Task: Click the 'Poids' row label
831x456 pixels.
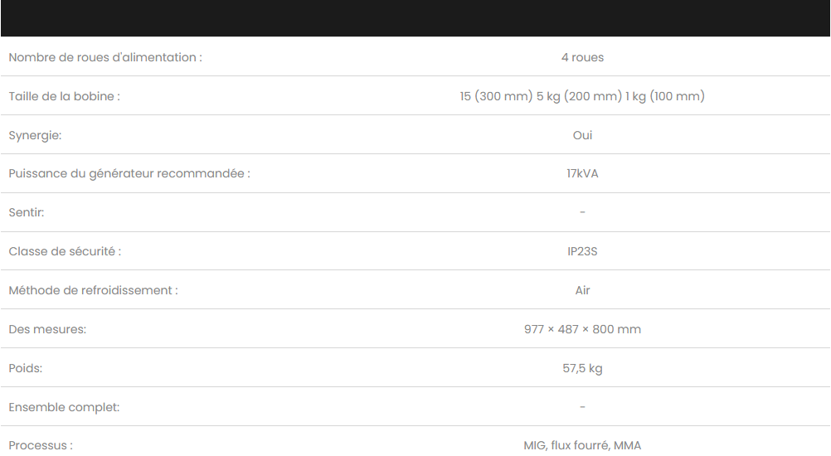Action: tap(26, 368)
